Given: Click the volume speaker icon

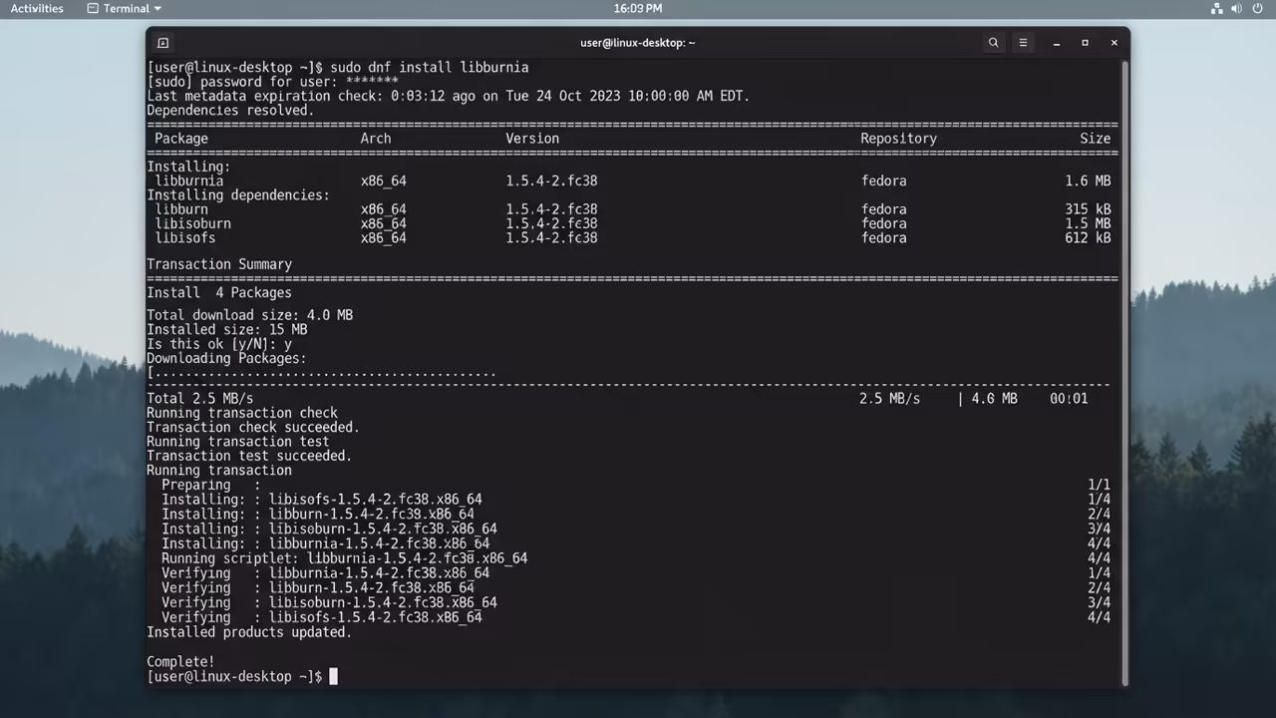Looking at the screenshot, I should (x=1237, y=8).
